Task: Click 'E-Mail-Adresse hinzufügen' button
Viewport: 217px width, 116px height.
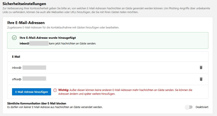Action: click(x=32, y=92)
